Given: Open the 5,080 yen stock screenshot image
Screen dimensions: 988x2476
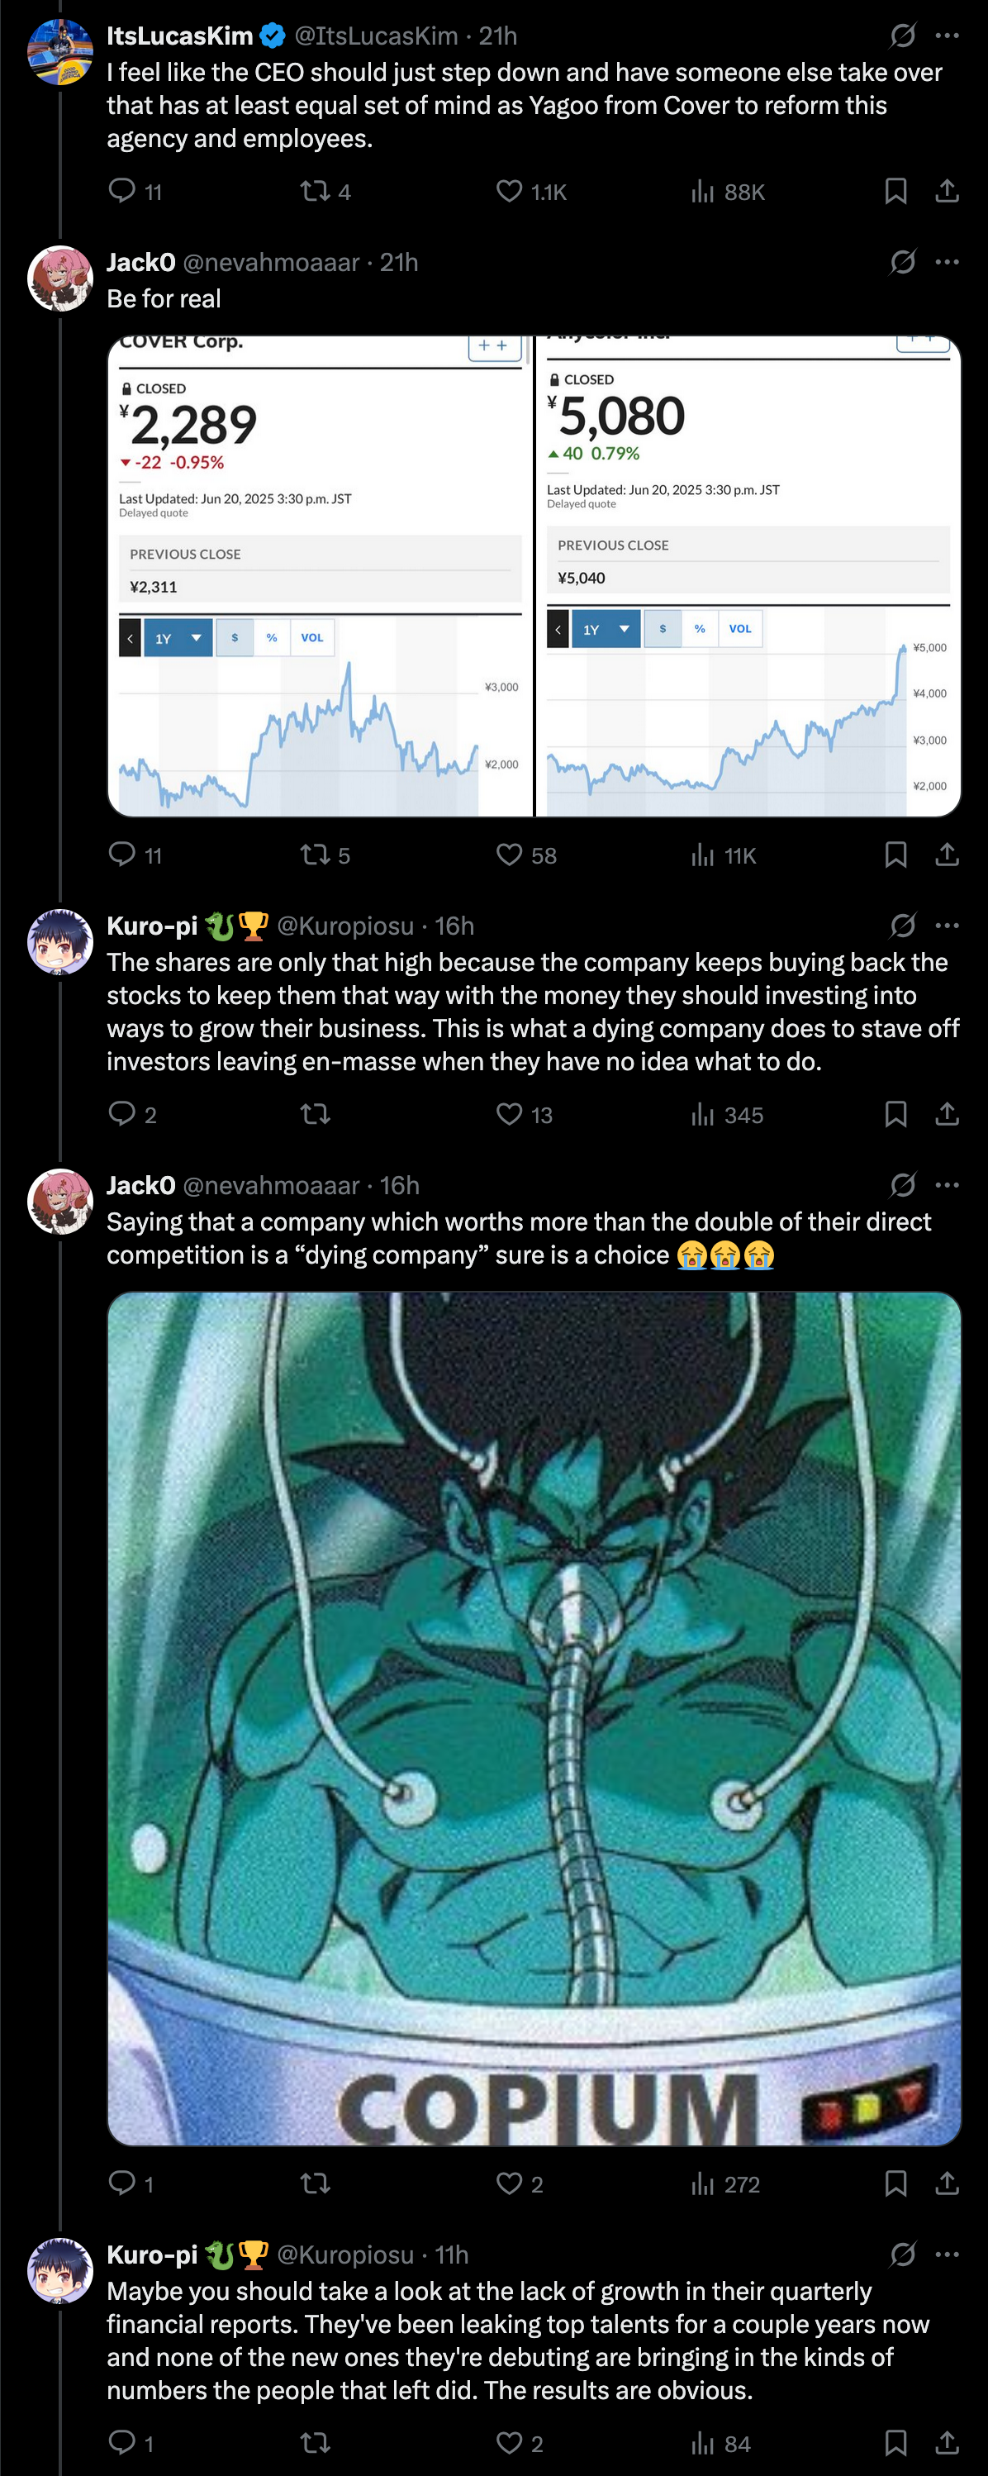Looking at the screenshot, I should 748,577.
